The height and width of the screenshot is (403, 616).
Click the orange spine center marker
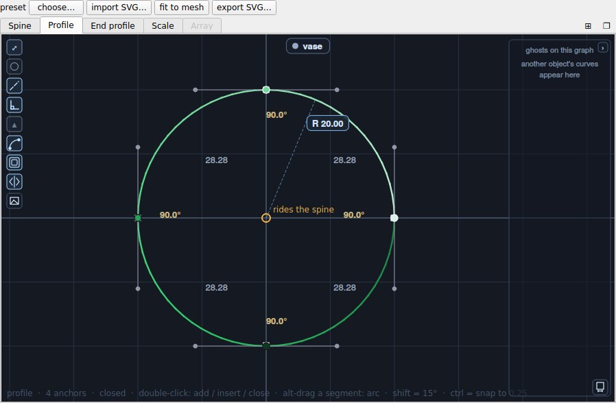(x=266, y=218)
